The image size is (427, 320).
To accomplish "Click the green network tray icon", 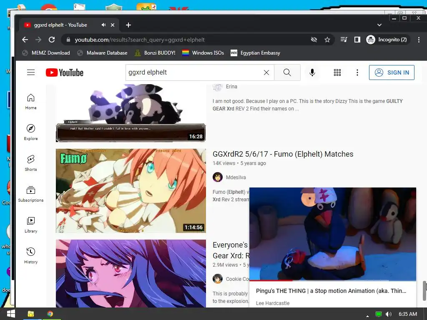I will point(379,314).
